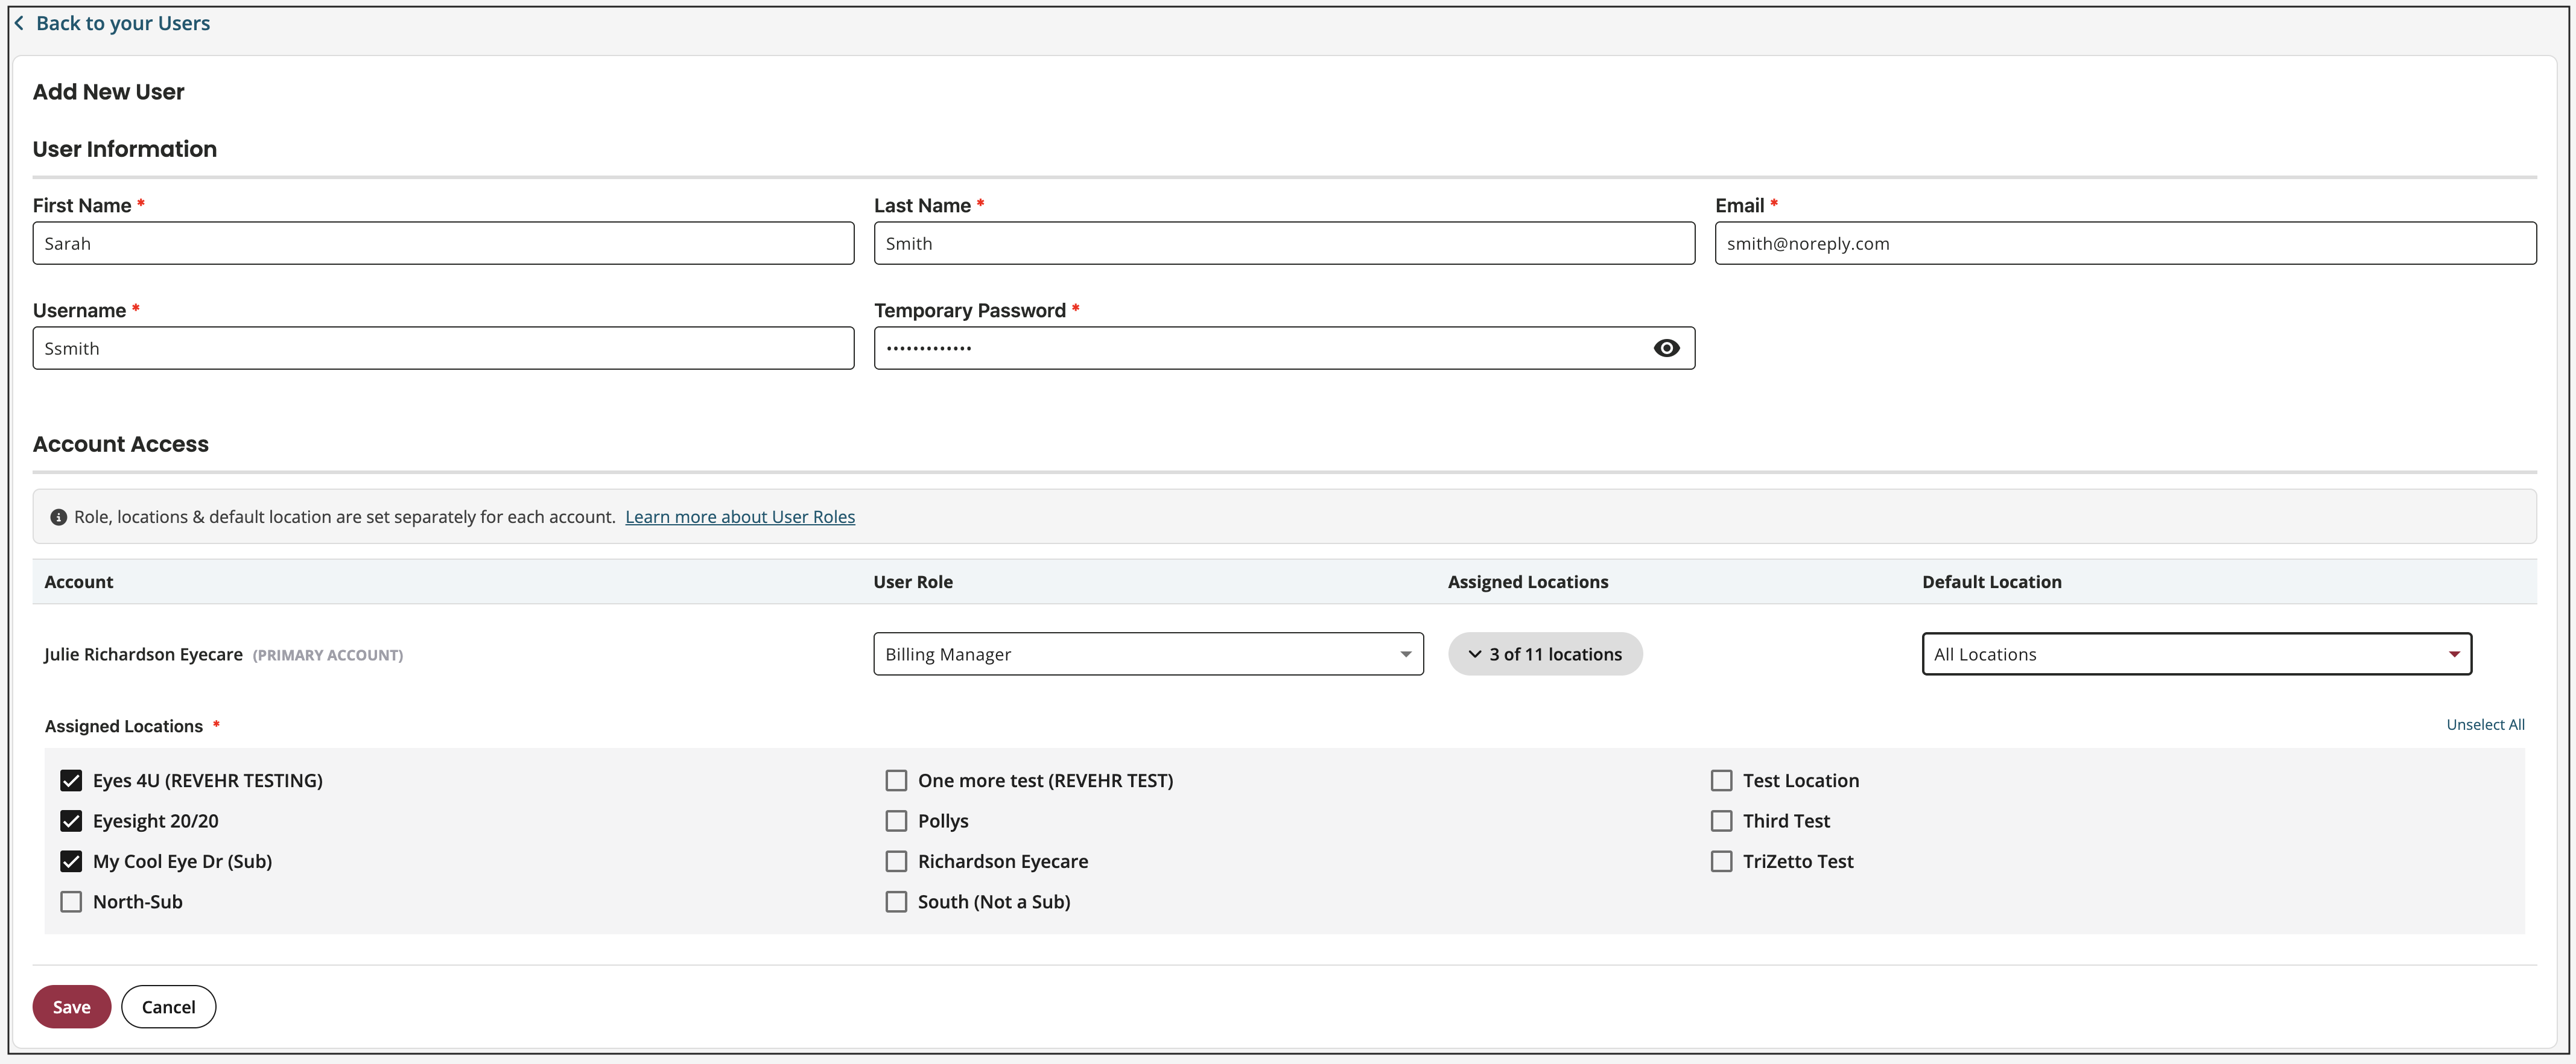Check One more test (REVEHR TEST)
The height and width of the screenshot is (1064, 2576).
[896, 780]
